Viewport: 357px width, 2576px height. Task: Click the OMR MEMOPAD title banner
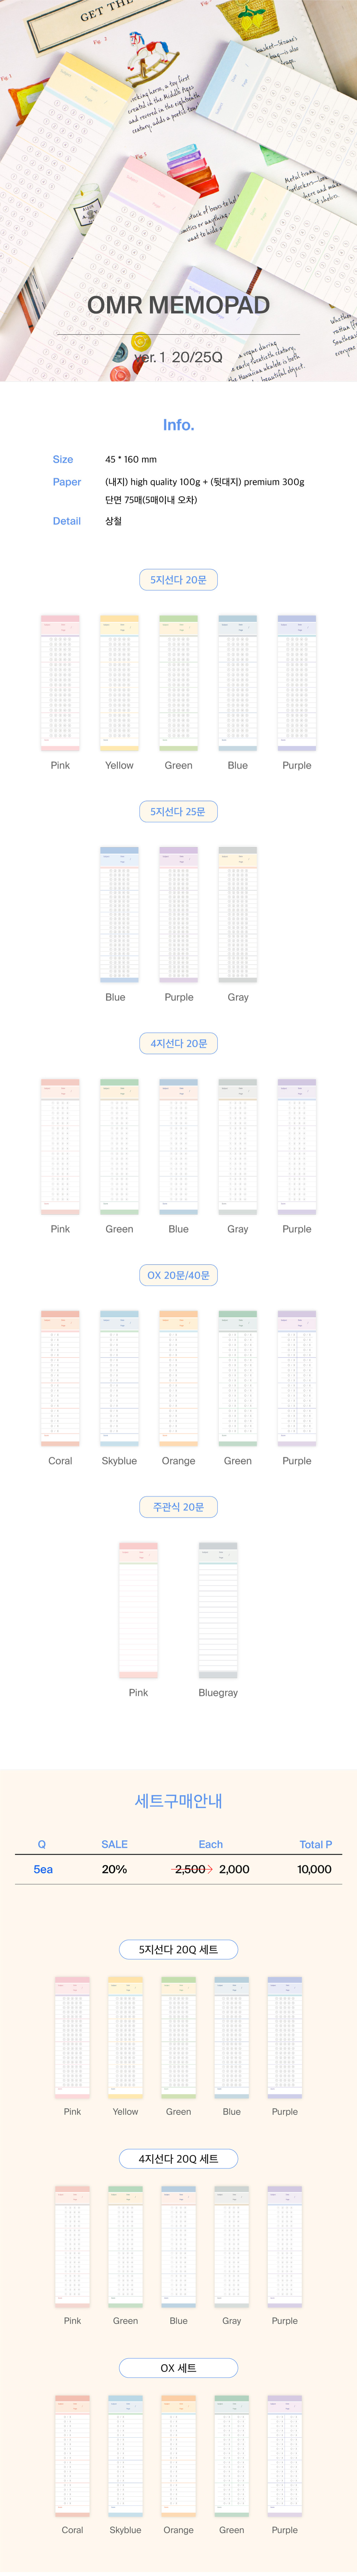point(178,305)
